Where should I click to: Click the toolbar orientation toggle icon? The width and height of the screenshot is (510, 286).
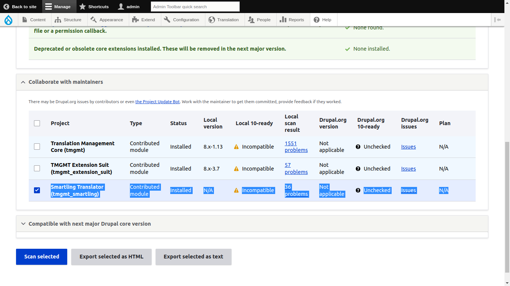pyautogui.click(x=497, y=20)
